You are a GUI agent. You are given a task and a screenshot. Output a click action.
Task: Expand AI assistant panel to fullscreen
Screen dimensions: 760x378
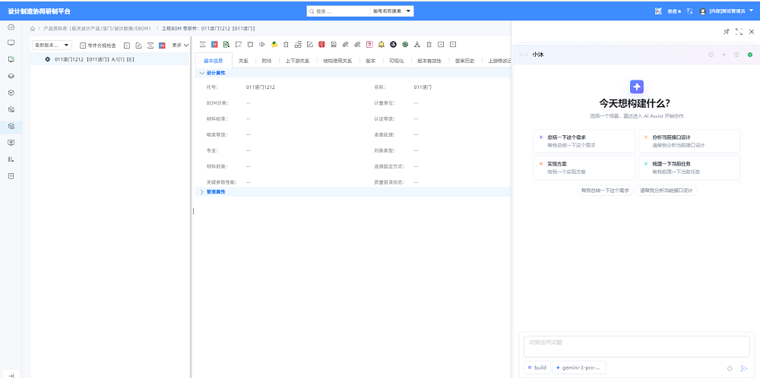coord(739,32)
